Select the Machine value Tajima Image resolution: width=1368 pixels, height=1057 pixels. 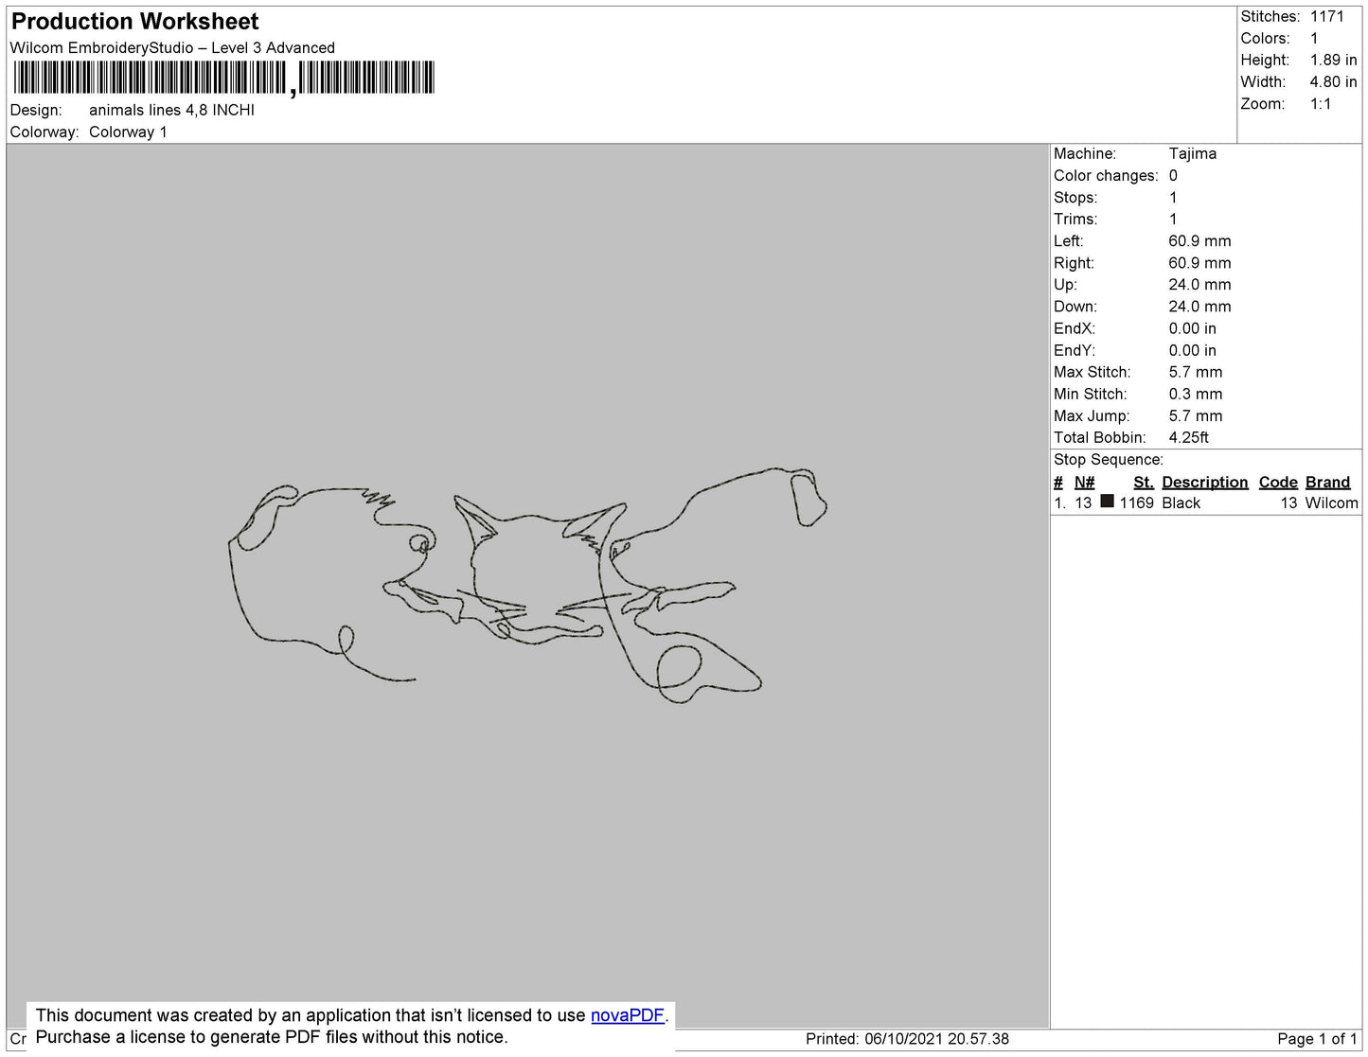pyautogui.click(x=1192, y=153)
